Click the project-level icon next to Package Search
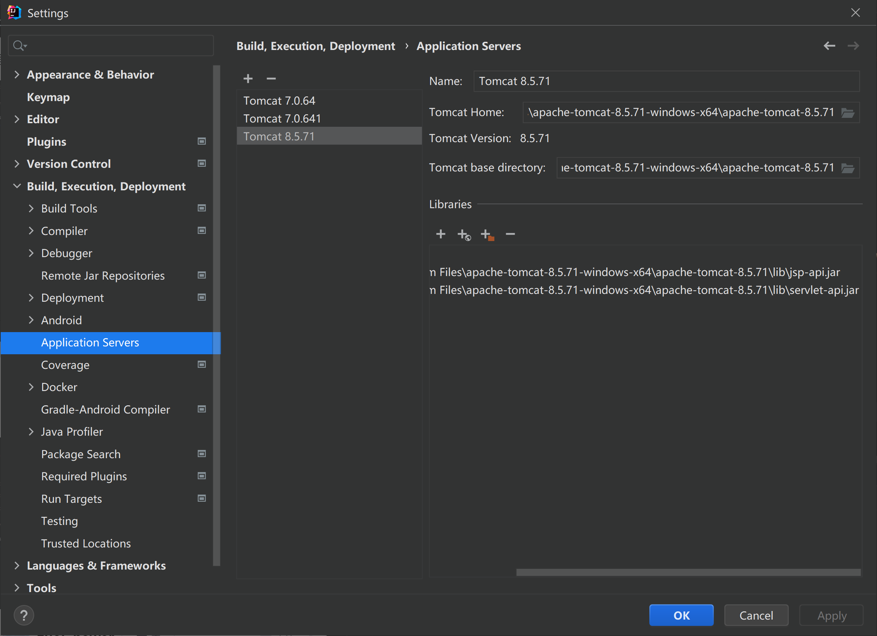The image size is (877, 636). pos(201,454)
